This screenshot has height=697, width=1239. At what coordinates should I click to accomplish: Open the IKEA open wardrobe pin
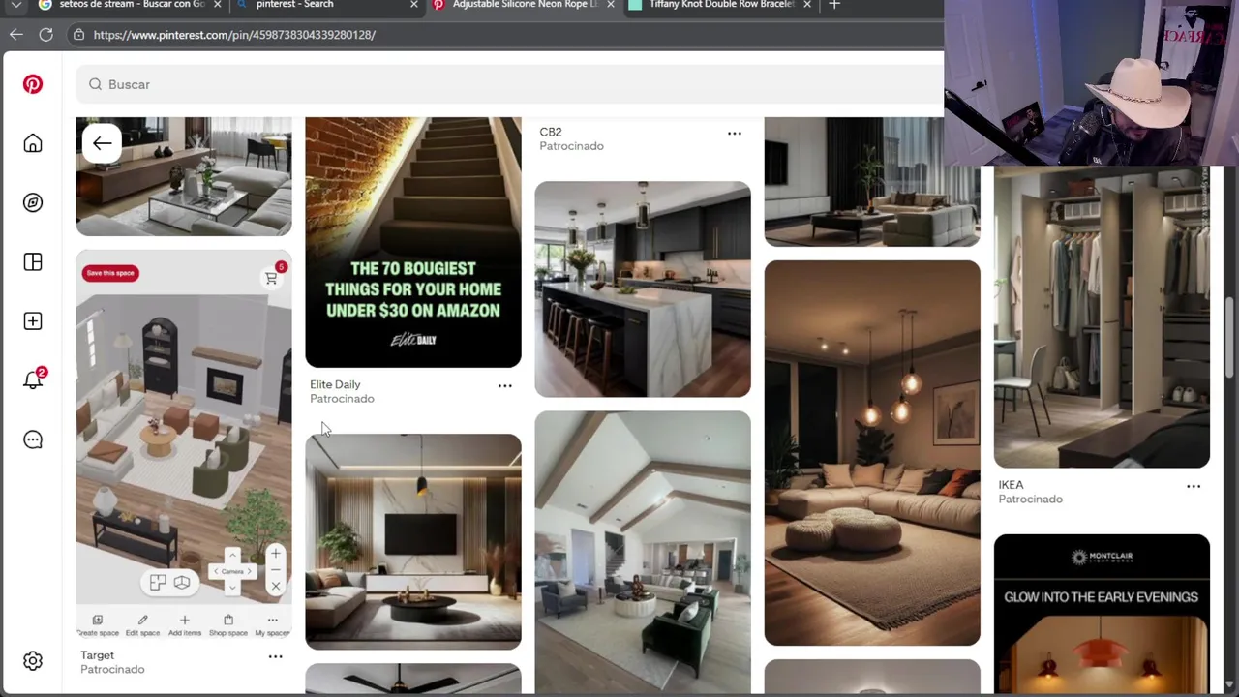[1102, 318]
